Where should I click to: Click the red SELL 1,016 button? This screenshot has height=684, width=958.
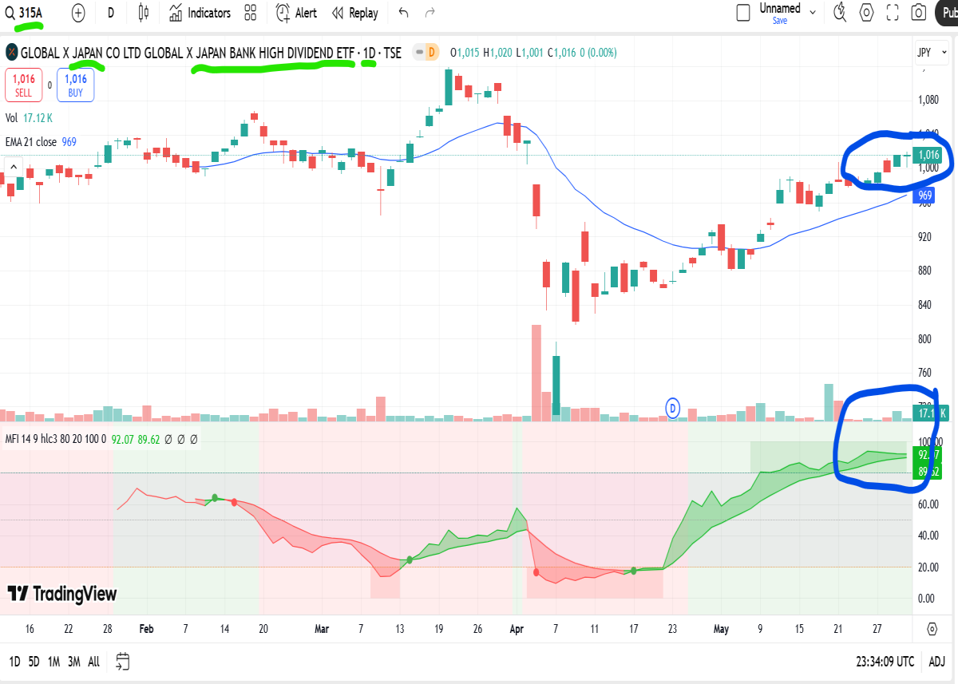24,85
